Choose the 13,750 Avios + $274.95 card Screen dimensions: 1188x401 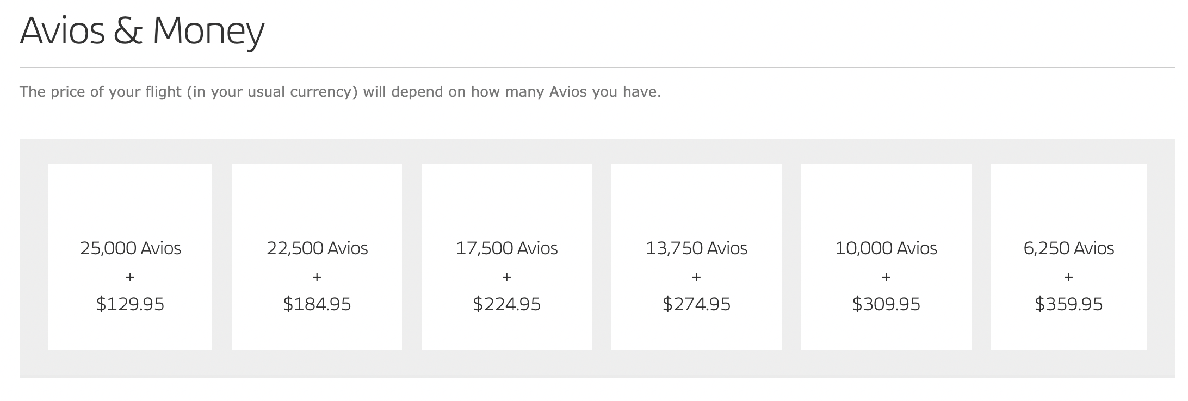[x=696, y=257]
